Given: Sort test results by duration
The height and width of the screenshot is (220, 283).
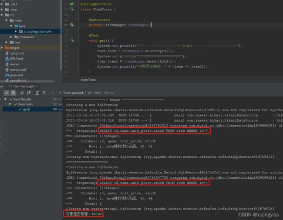Looking at the screenshot, I should [29, 93].
